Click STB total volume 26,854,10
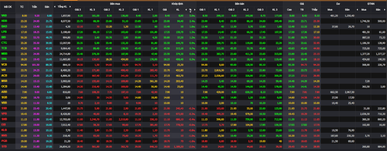The height and width of the screenshot is (151, 387). pos(65,146)
